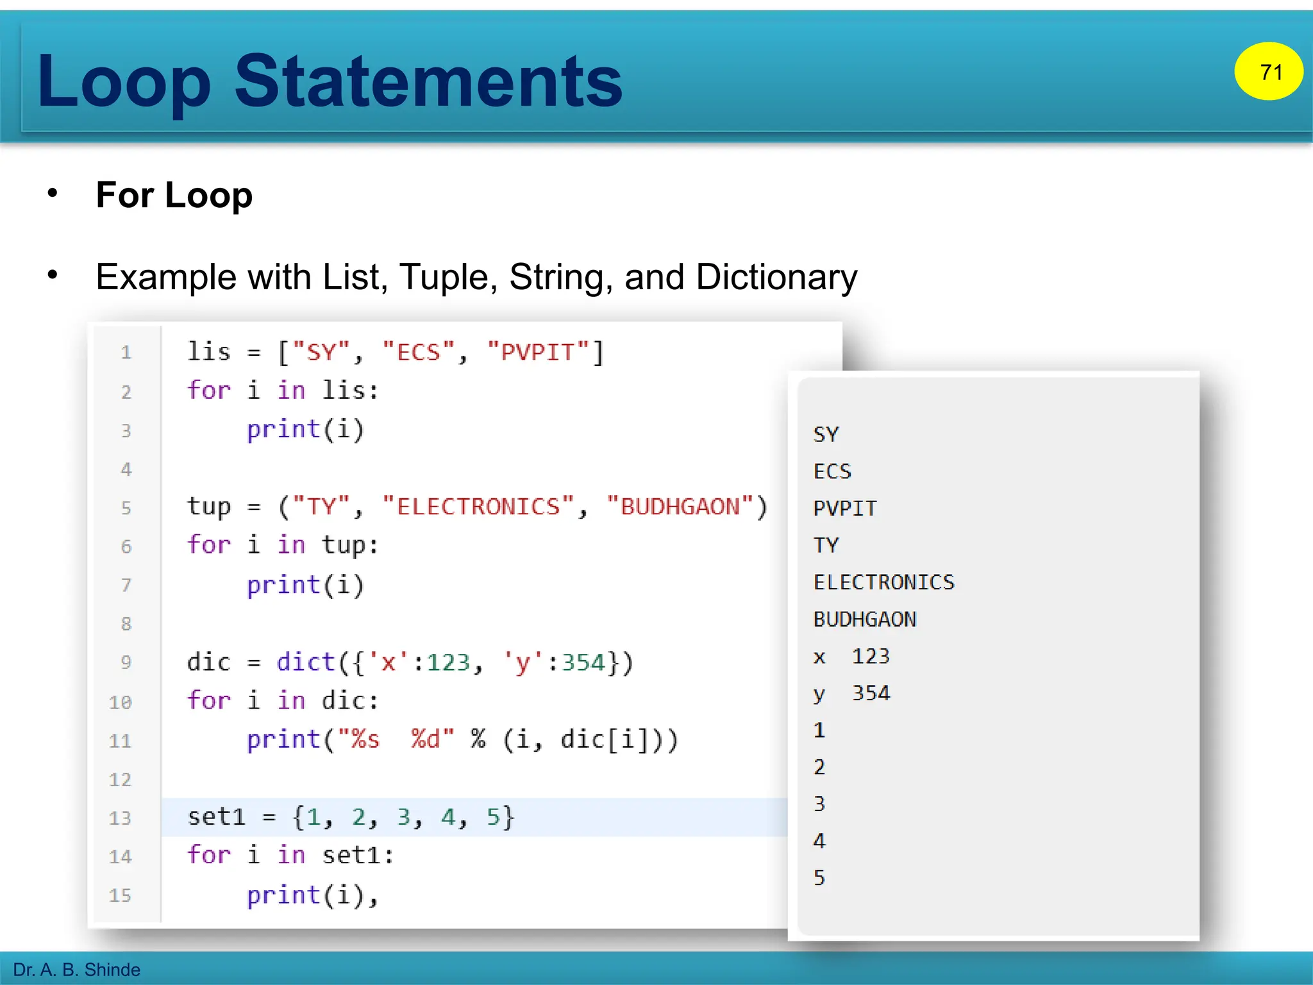Click code line "for i in tup:"
The height and width of the screenshot is (985, 1313).
(x=283, y=545)
